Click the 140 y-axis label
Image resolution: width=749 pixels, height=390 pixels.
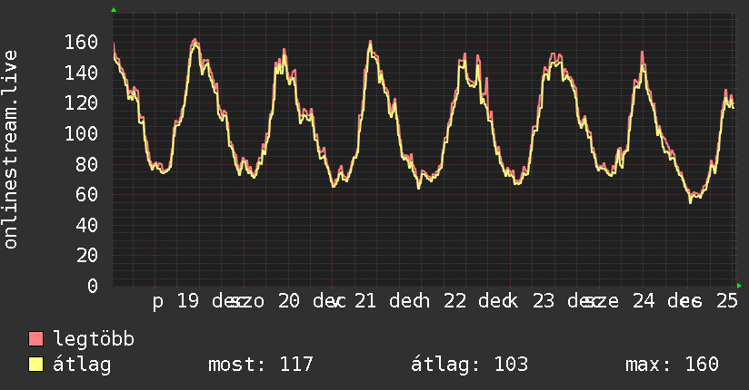coord(81,73)
